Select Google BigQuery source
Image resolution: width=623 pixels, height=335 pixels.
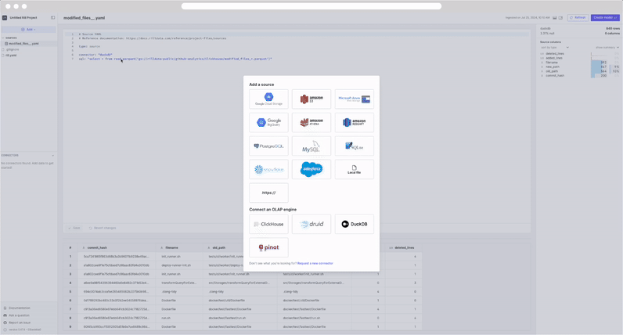pyautogui.click(x=268, y=122)
